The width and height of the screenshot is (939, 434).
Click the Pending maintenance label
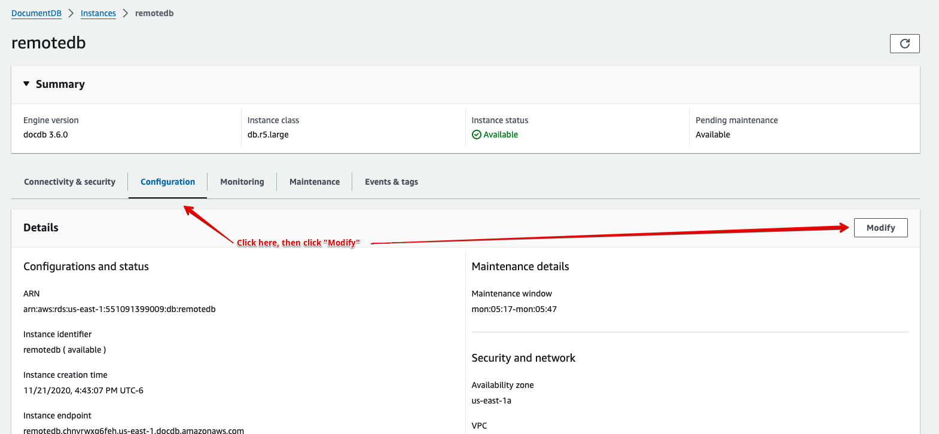point(737,120)
